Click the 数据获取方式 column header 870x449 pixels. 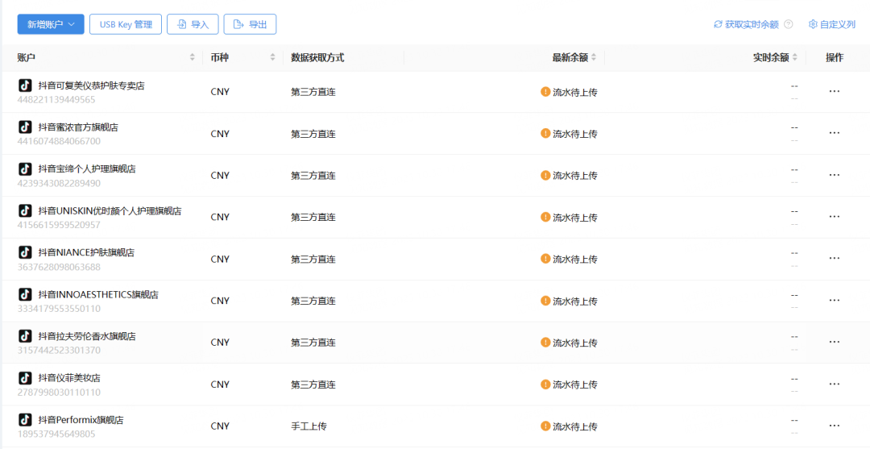(x=318, y=57)
